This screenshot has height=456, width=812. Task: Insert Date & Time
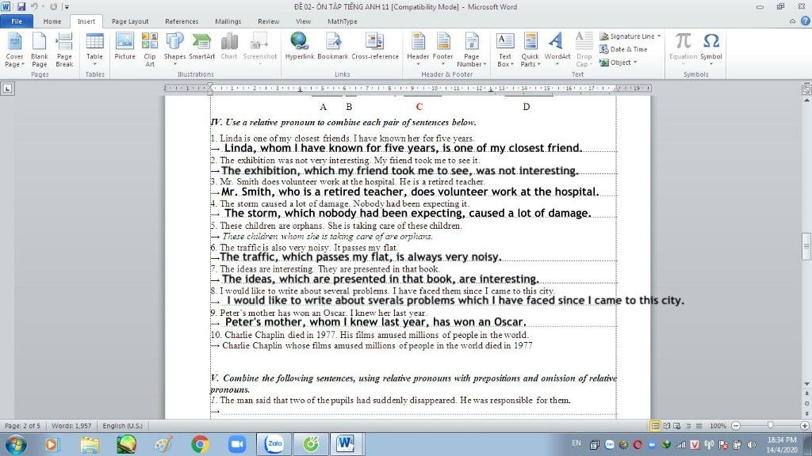(623, 49)
